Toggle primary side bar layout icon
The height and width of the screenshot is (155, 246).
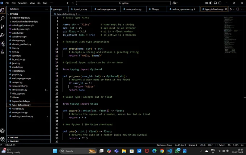tap(211, 3)
